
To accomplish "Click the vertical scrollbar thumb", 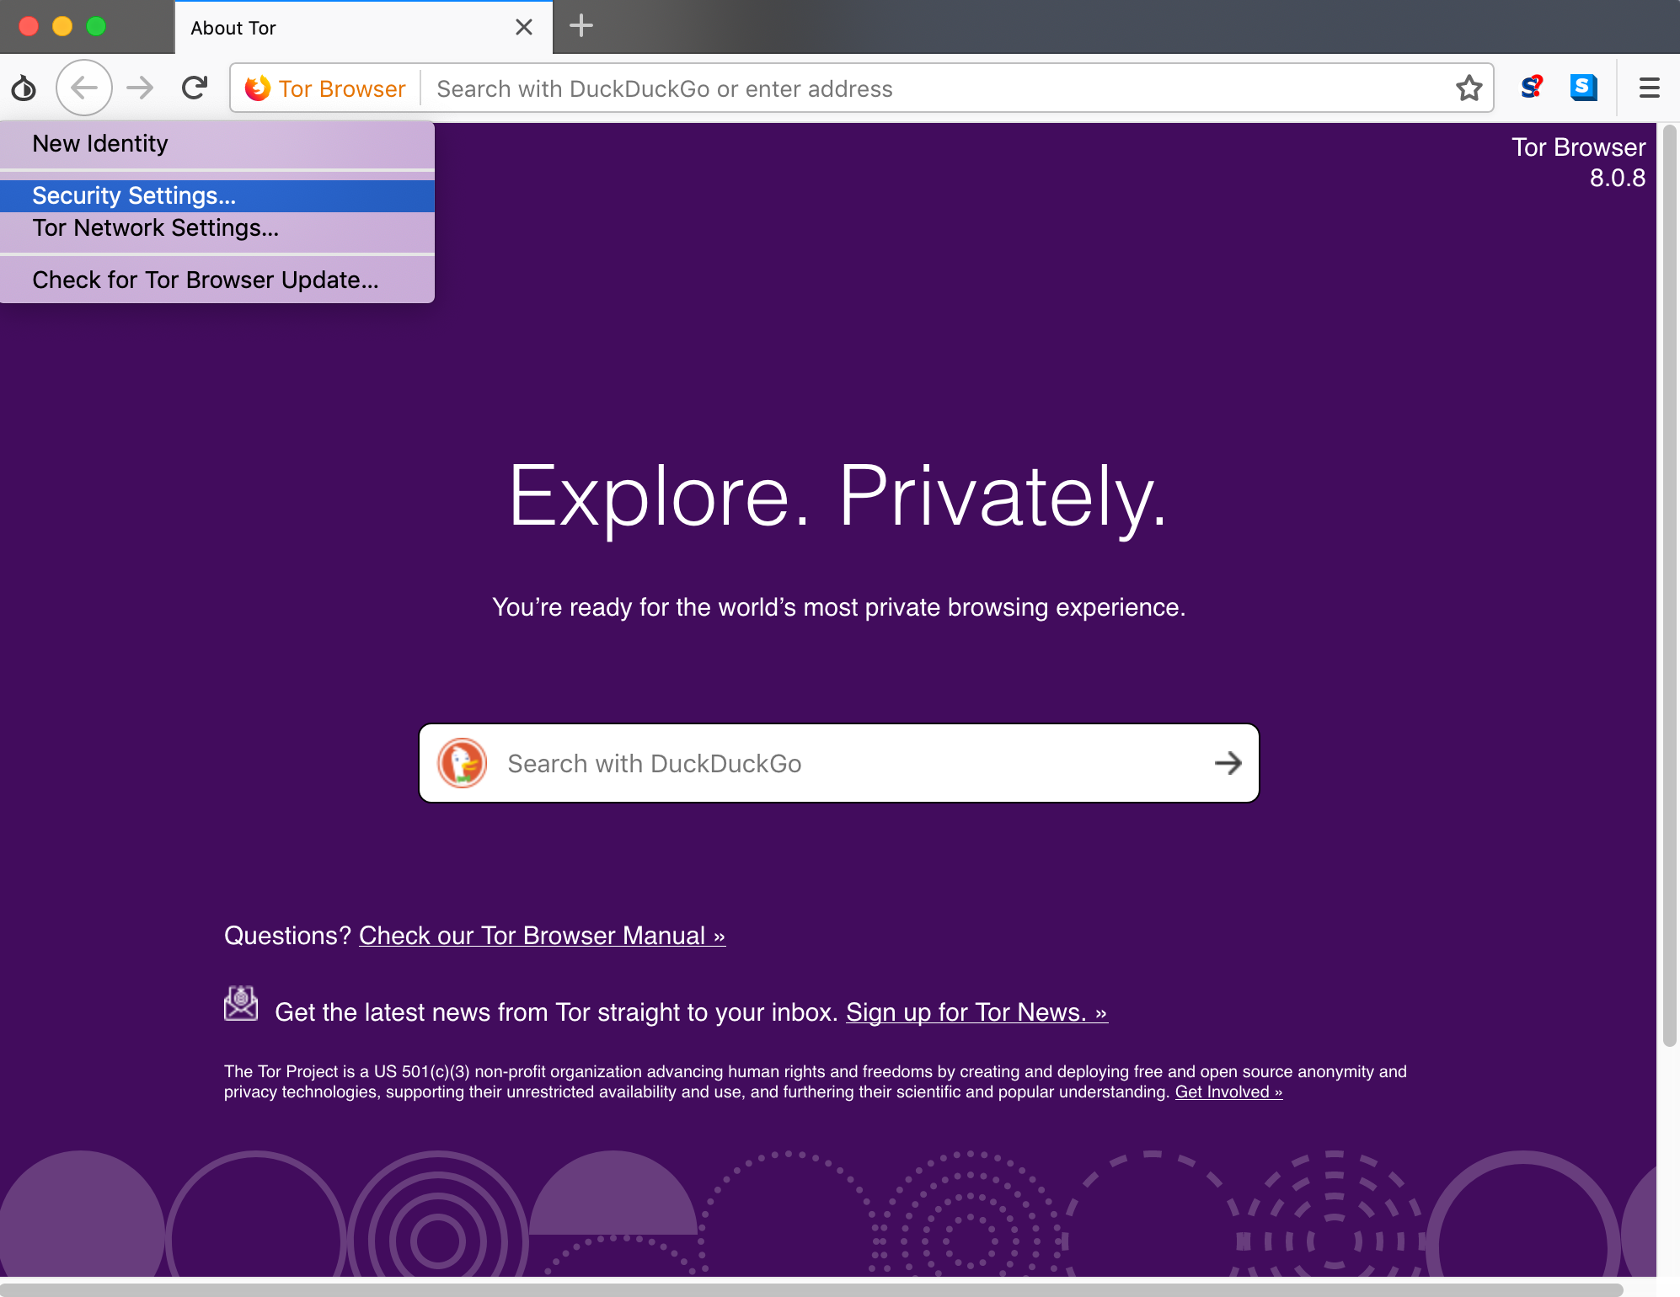I will pyautogui.click(x=1668, y=586).
